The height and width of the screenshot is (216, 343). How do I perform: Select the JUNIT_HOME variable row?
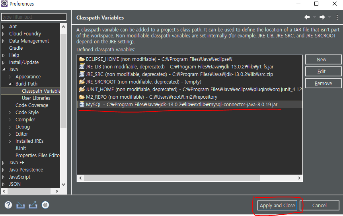[x=190, y=90]
